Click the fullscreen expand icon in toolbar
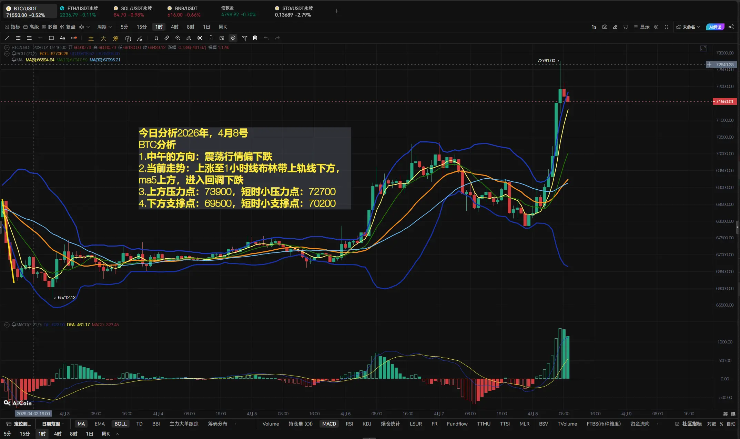The image size is (740, 439). click(667, 27)
